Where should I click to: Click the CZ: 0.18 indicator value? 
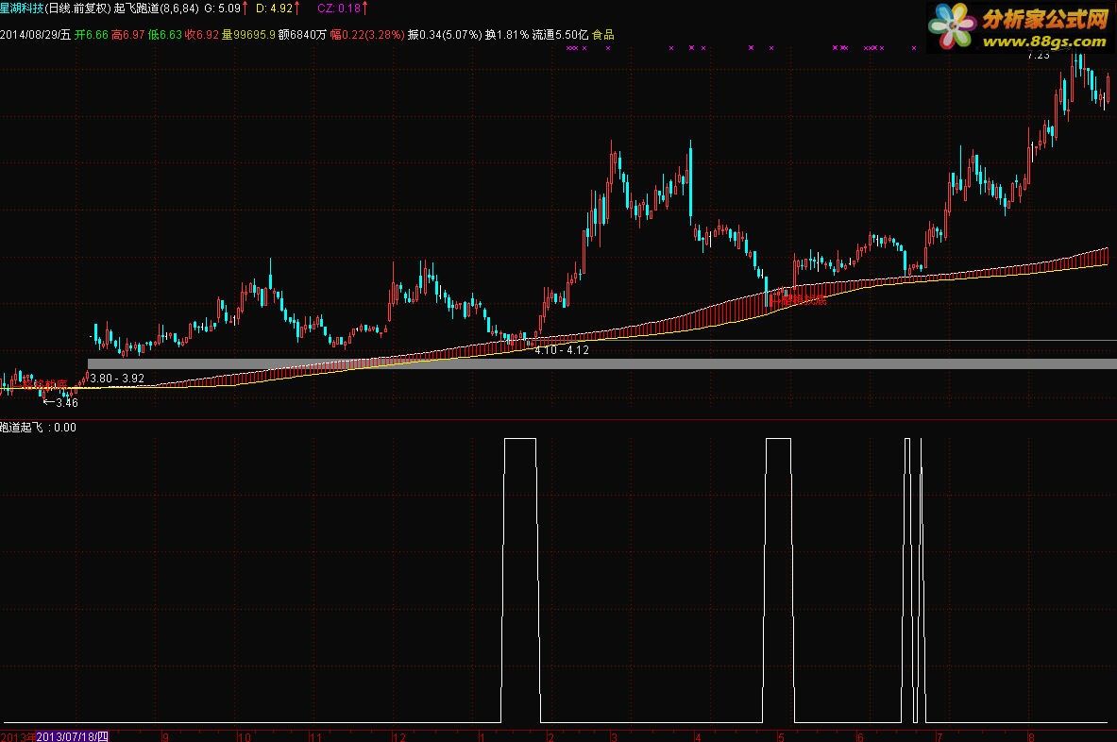(343, 8)
